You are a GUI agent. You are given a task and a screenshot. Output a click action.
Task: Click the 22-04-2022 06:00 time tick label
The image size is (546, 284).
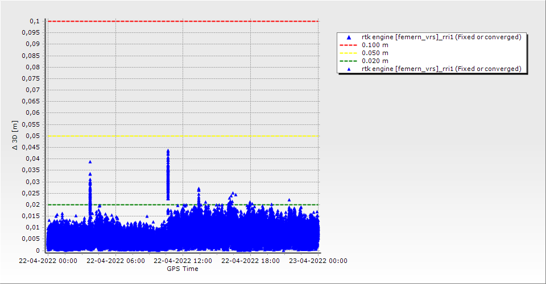pos(115,261)
